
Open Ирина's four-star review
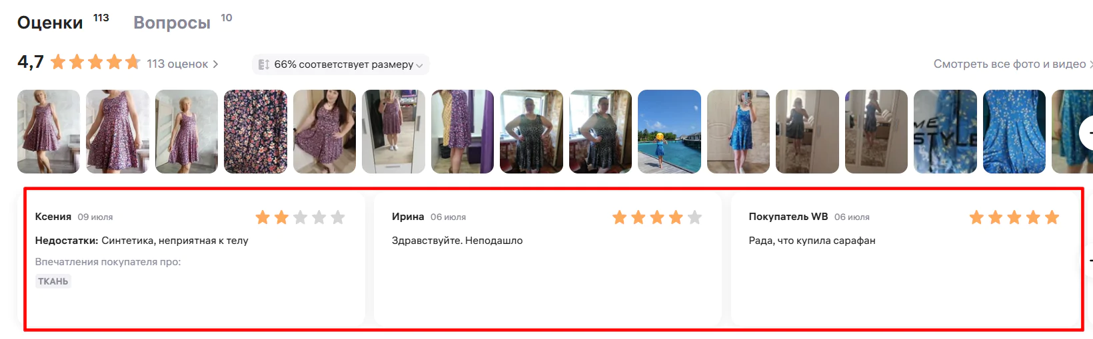point(548,259)
